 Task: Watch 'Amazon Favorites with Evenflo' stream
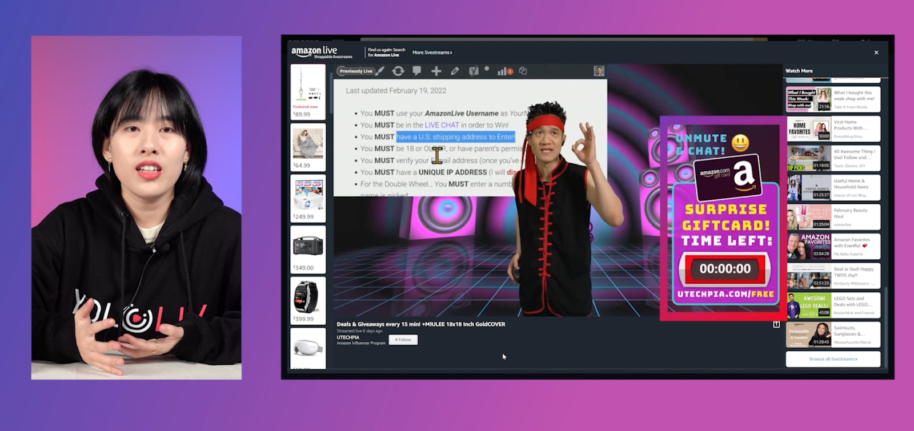pos(833,247)
